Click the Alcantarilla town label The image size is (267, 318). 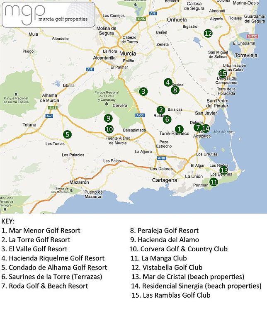(104, 58)
